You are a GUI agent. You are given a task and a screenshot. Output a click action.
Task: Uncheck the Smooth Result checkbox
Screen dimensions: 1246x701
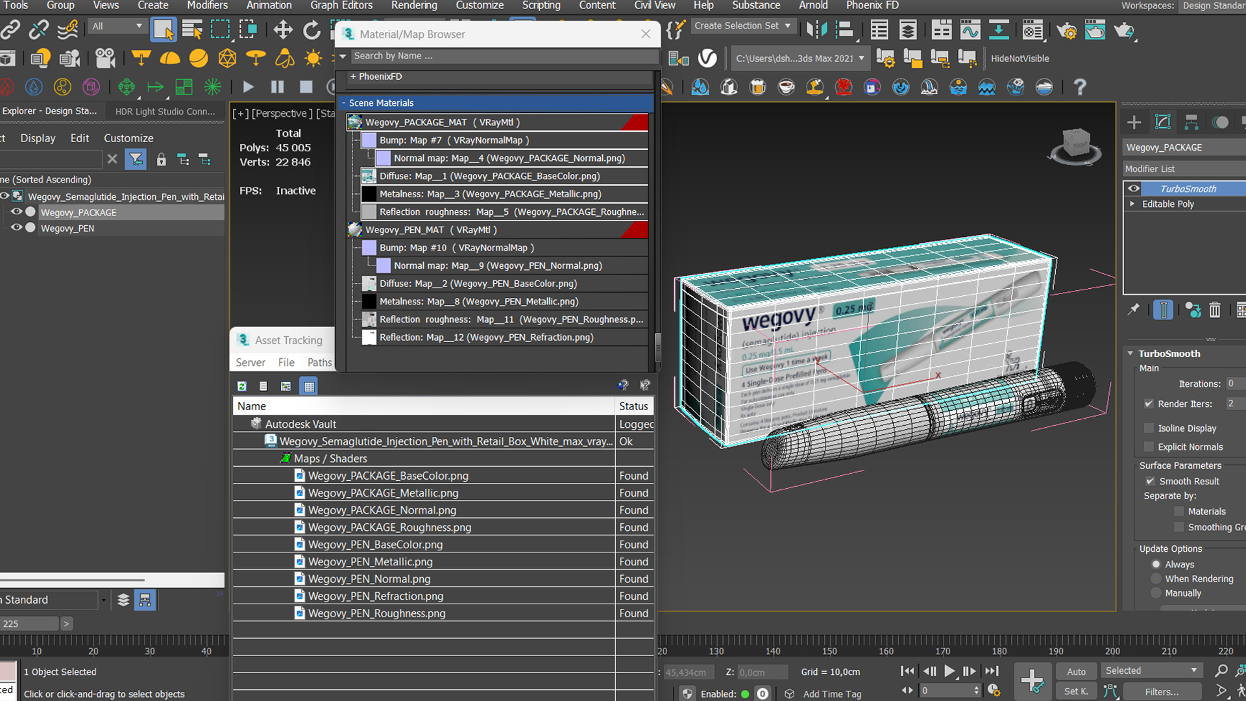click(1150, 482)
